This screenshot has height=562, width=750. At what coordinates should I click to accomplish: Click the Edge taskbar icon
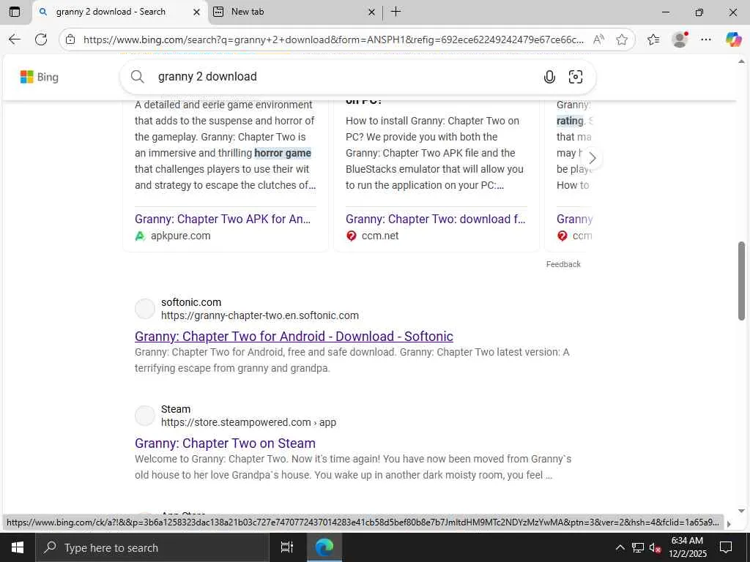[x=324, y=547]
